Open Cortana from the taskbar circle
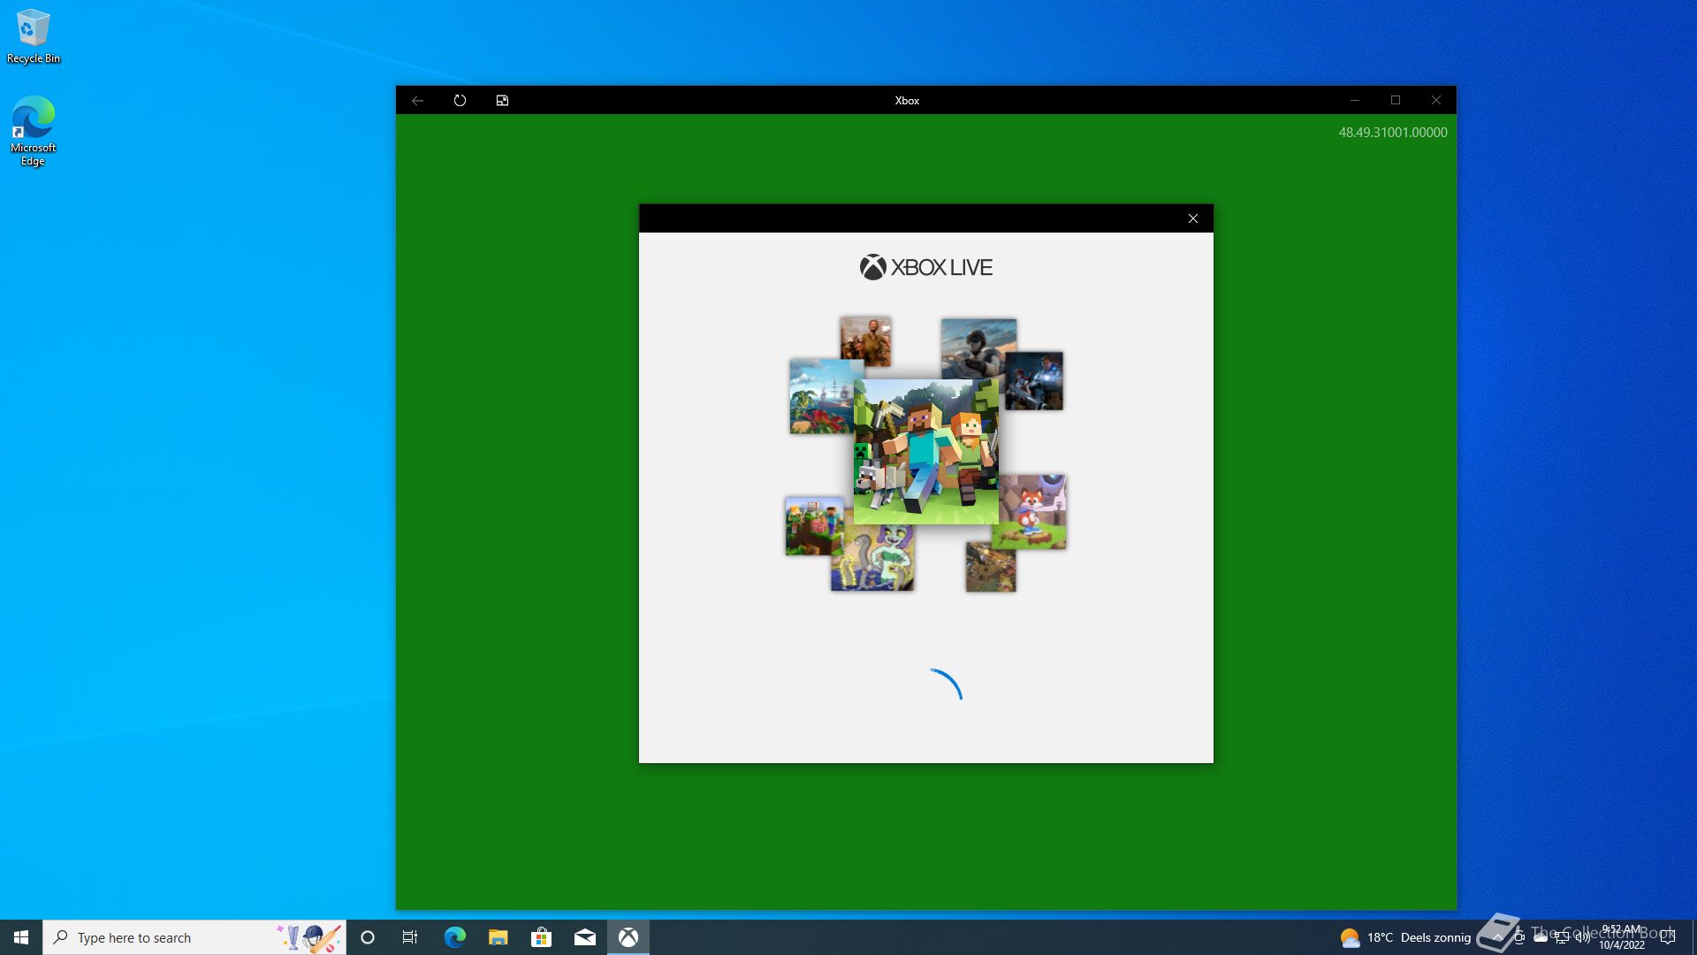 pyautogui.click(x=368, y=937)
